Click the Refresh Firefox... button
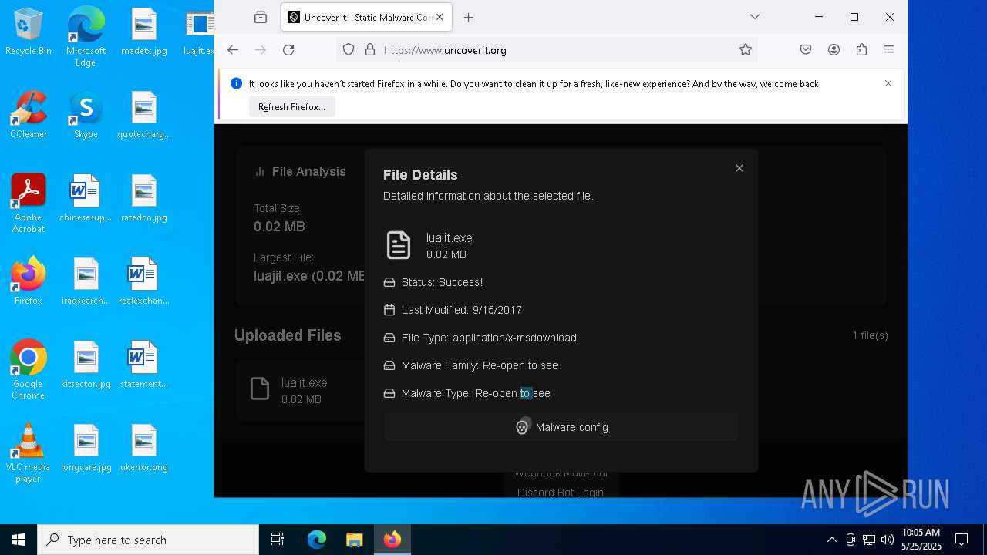Image resolution: width=987 pixels, height=555 pixels. (291, 107)
